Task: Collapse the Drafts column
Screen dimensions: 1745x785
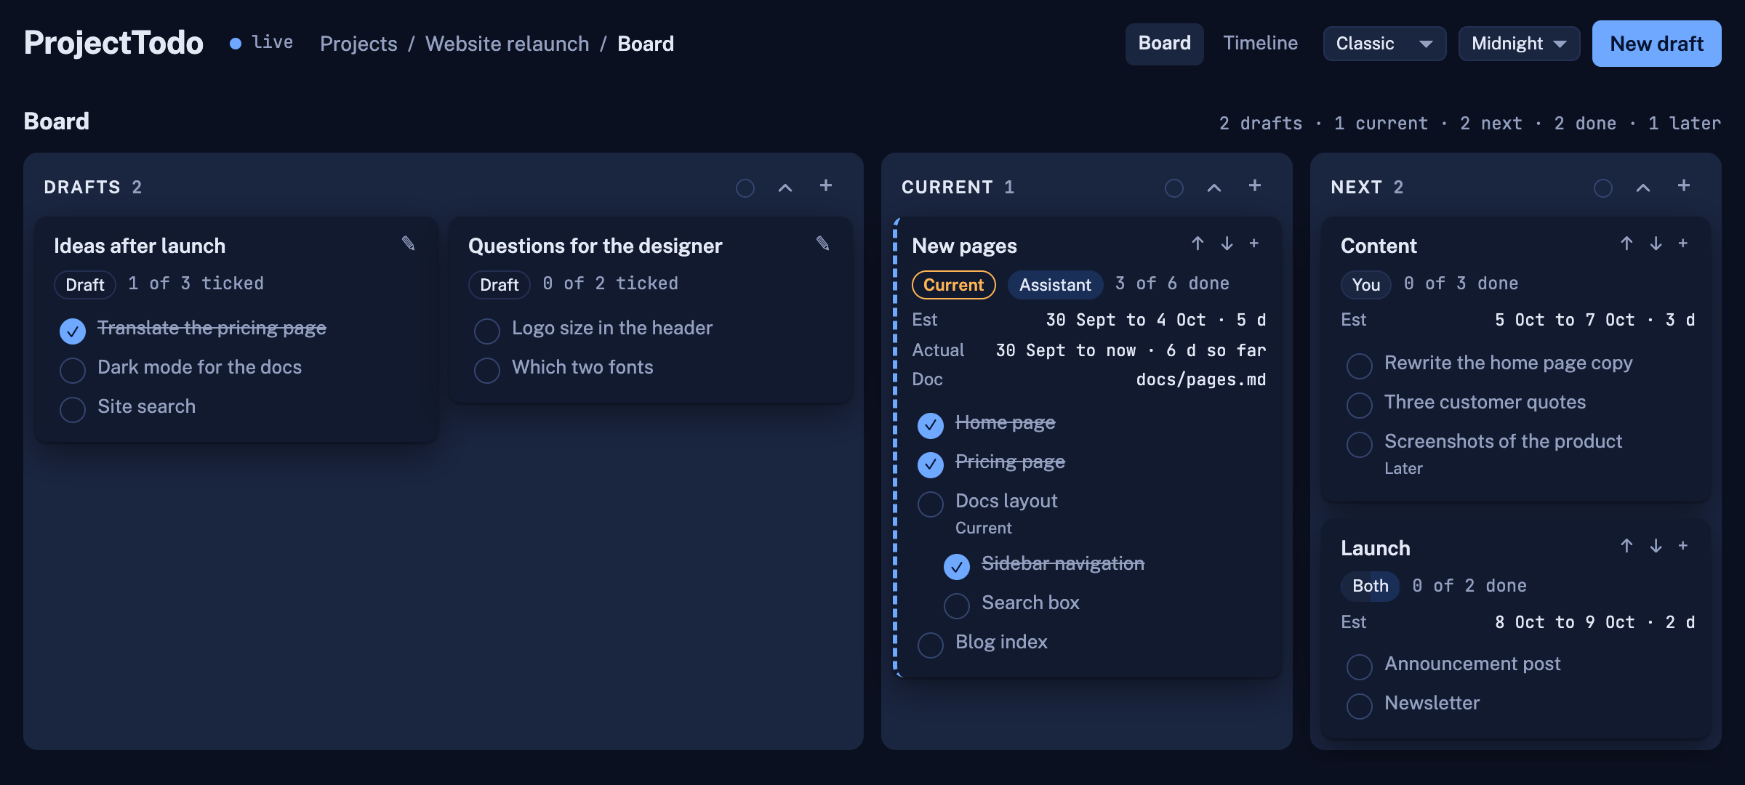Action: click(785, 188)
